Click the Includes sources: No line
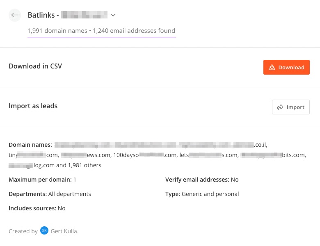320x246 pixels. 37,208
